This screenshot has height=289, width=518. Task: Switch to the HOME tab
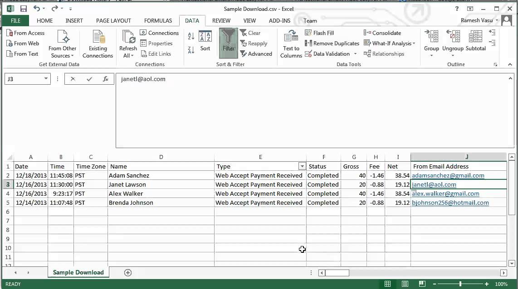click(44, 20)
